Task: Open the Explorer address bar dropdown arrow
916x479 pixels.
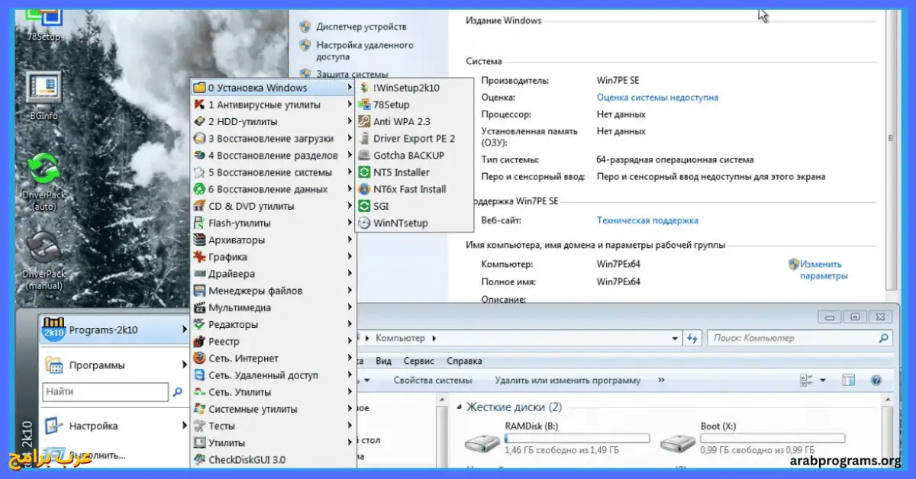Action: tap(675, 338)
